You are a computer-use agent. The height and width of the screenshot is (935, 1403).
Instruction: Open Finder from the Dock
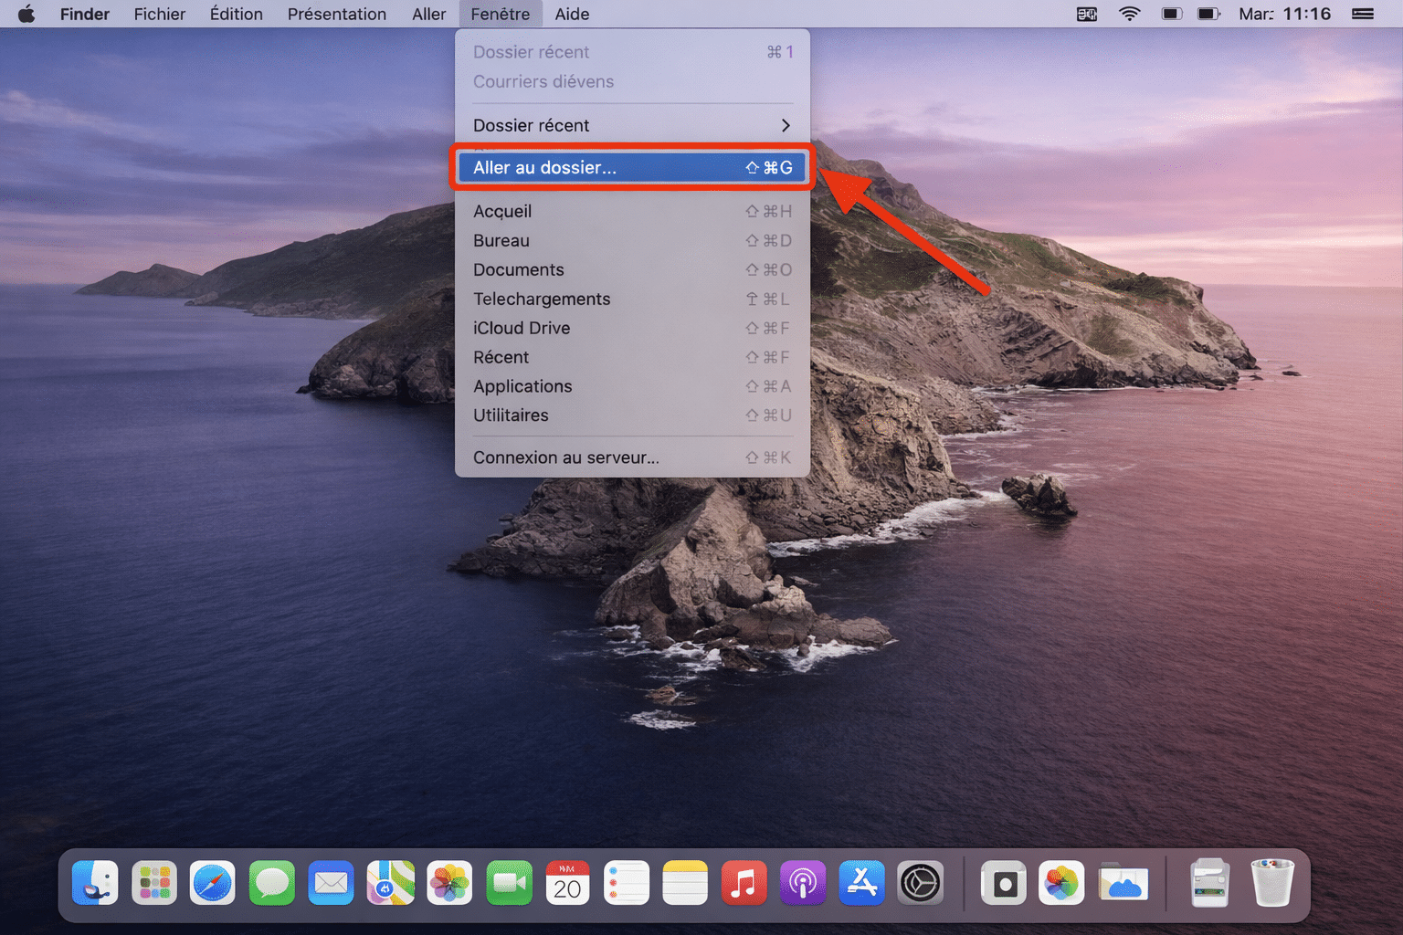pyautogui.click(x=95, y=883)
